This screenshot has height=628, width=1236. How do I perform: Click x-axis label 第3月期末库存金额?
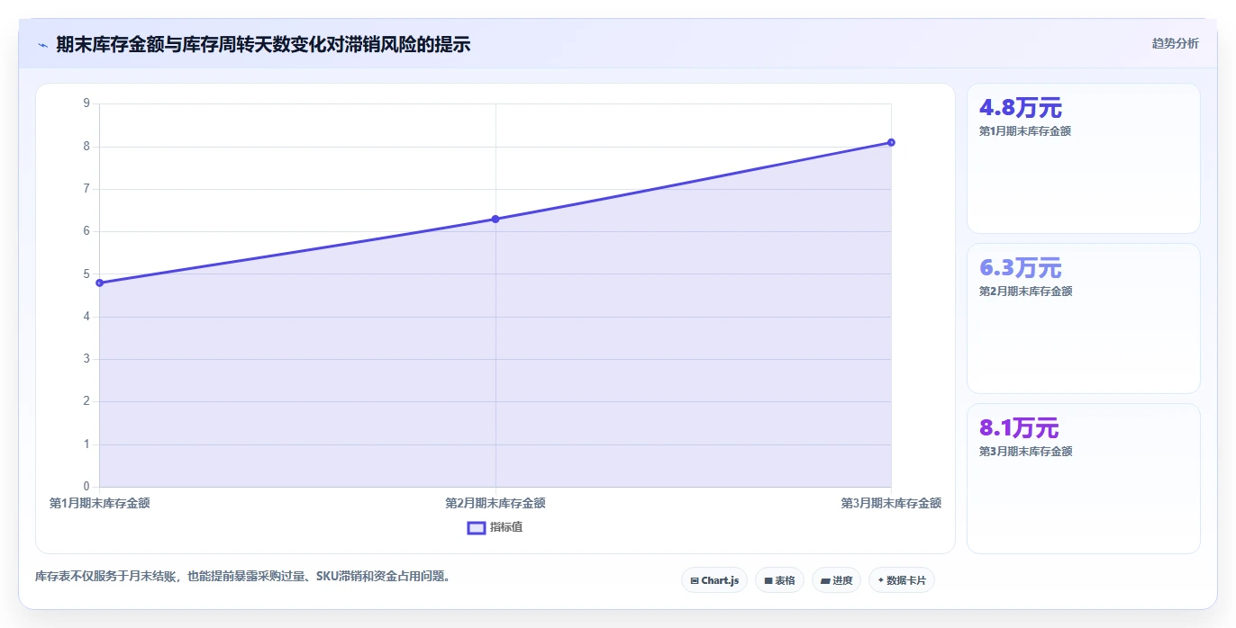click(891, 504)
